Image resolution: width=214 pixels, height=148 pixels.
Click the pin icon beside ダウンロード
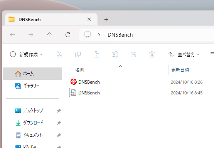[59, 123]
